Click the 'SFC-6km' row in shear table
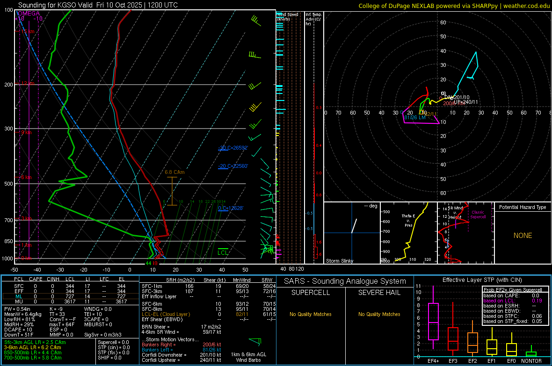The image size is (552, 366). pyautogui.click(x=209, y=304)
